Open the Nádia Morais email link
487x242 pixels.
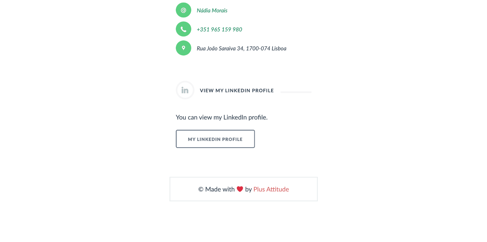212,11
